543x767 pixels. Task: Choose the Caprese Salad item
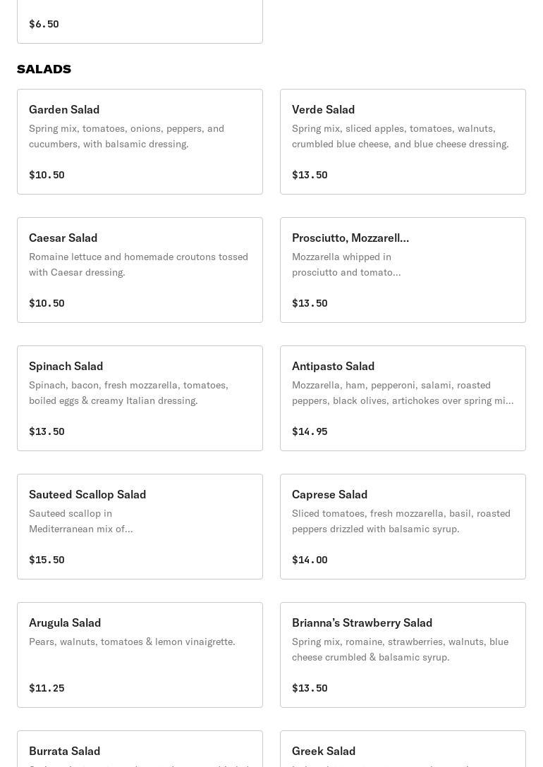point(403,527)
